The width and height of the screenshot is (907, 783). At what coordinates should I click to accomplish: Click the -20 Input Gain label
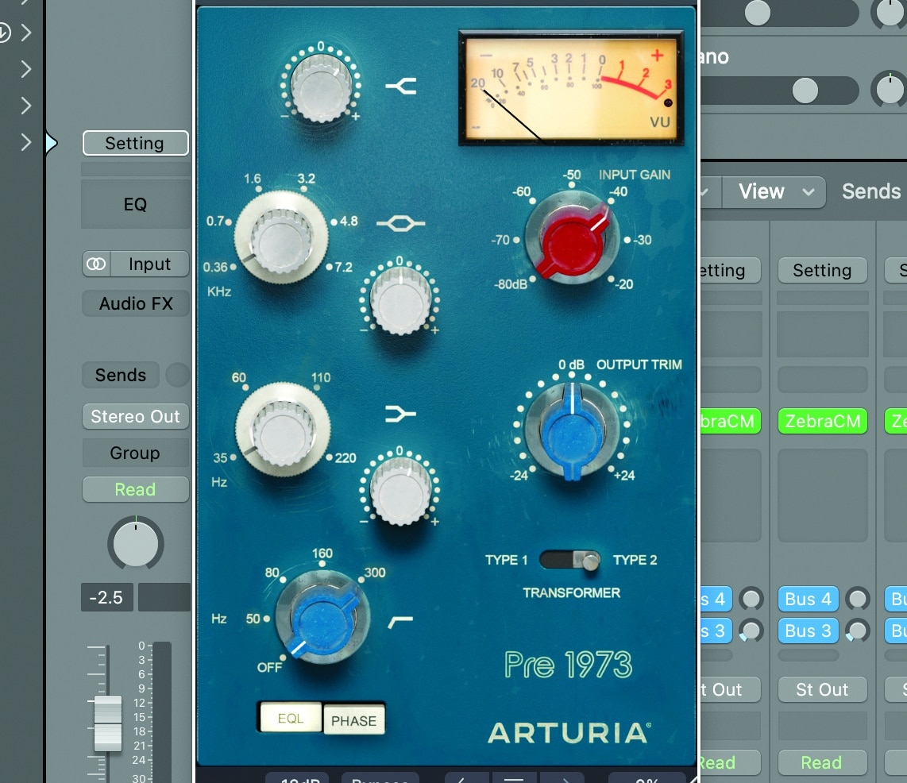tap(623, 284)
